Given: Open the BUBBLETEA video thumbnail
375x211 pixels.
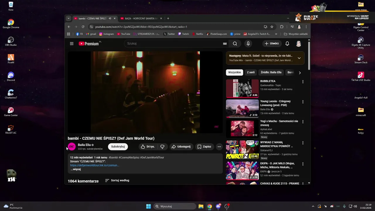Looking at the screenshot, I should coord(242,88).
